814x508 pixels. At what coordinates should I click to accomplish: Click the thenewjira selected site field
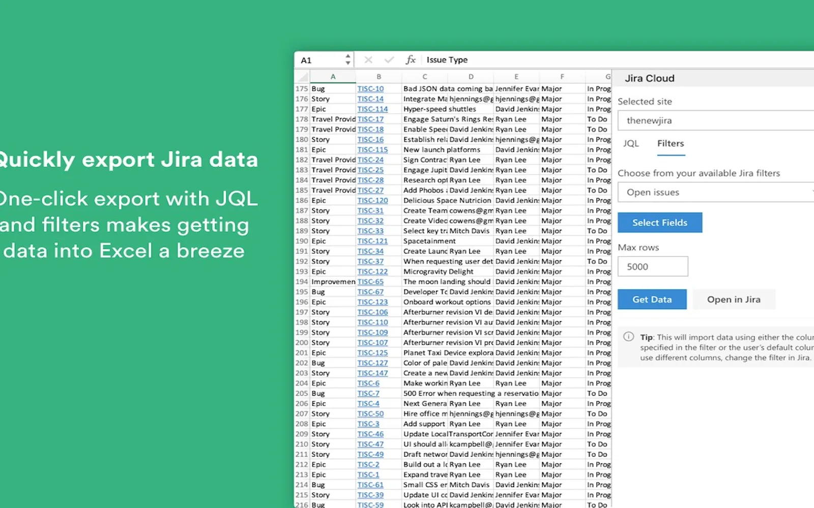716,120
